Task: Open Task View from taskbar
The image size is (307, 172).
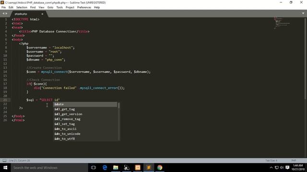Action: point(94,168)
